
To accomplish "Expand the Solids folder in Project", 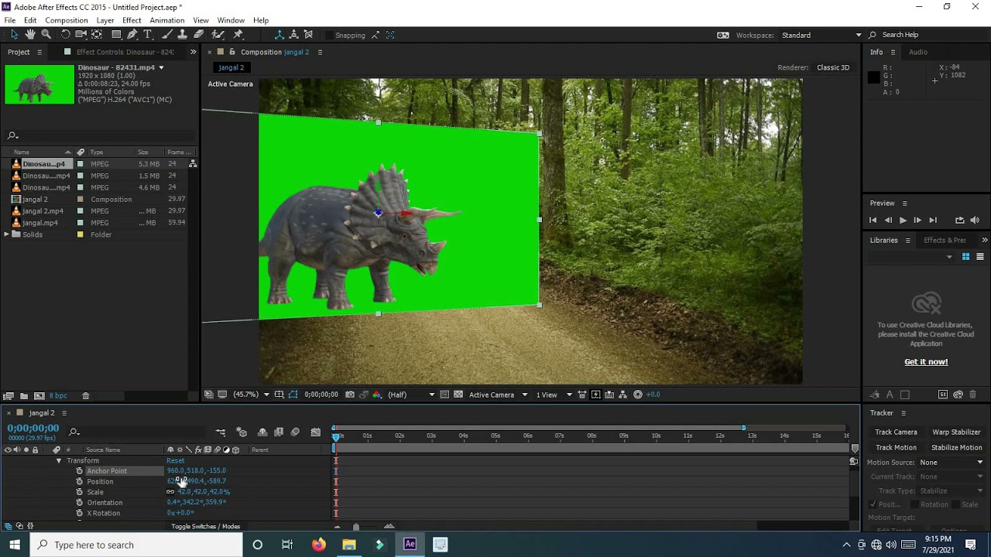I will point(6,234).
